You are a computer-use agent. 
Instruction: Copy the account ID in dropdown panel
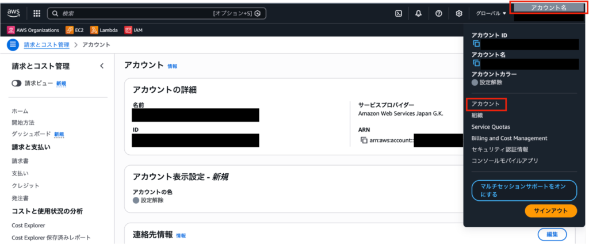coord(476,44)
